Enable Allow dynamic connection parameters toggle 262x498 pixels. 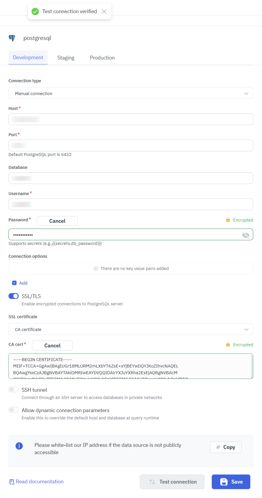tap(13, 410)
